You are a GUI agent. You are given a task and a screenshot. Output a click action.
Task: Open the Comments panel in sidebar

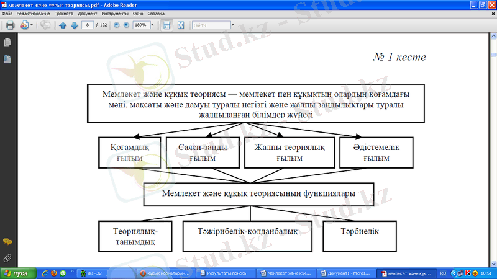[x=7, y=242]
